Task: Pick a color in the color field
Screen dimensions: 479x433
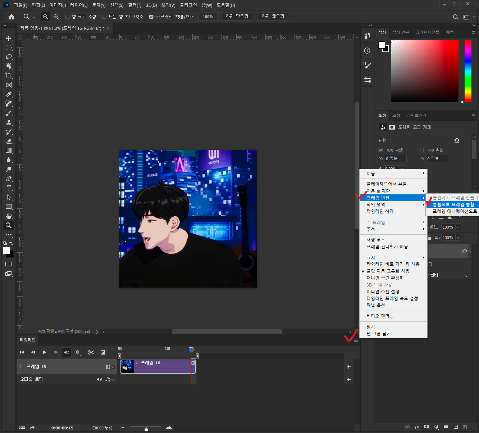Action: click(425, 71)
